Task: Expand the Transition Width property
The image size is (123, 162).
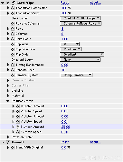Action: (x=8, y=13)
